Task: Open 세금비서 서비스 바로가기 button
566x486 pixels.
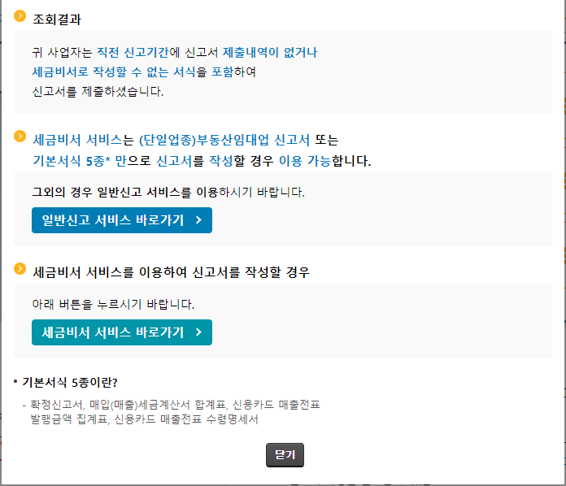Action: coord(122,332)
